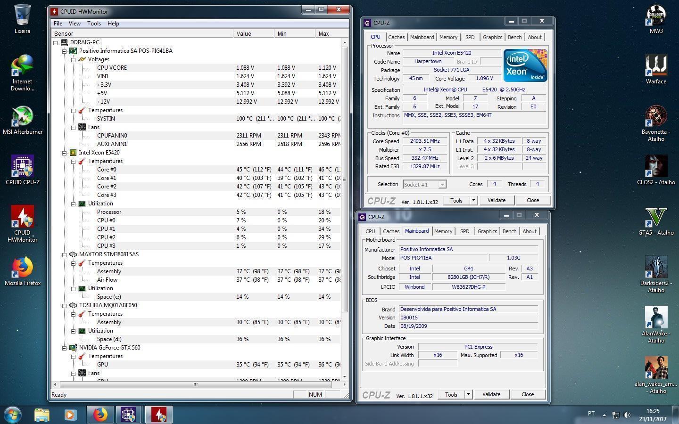Click Intel Xeon inside logo in CPU-Z
Screen dimensions: 679x424
pos(525,65)
